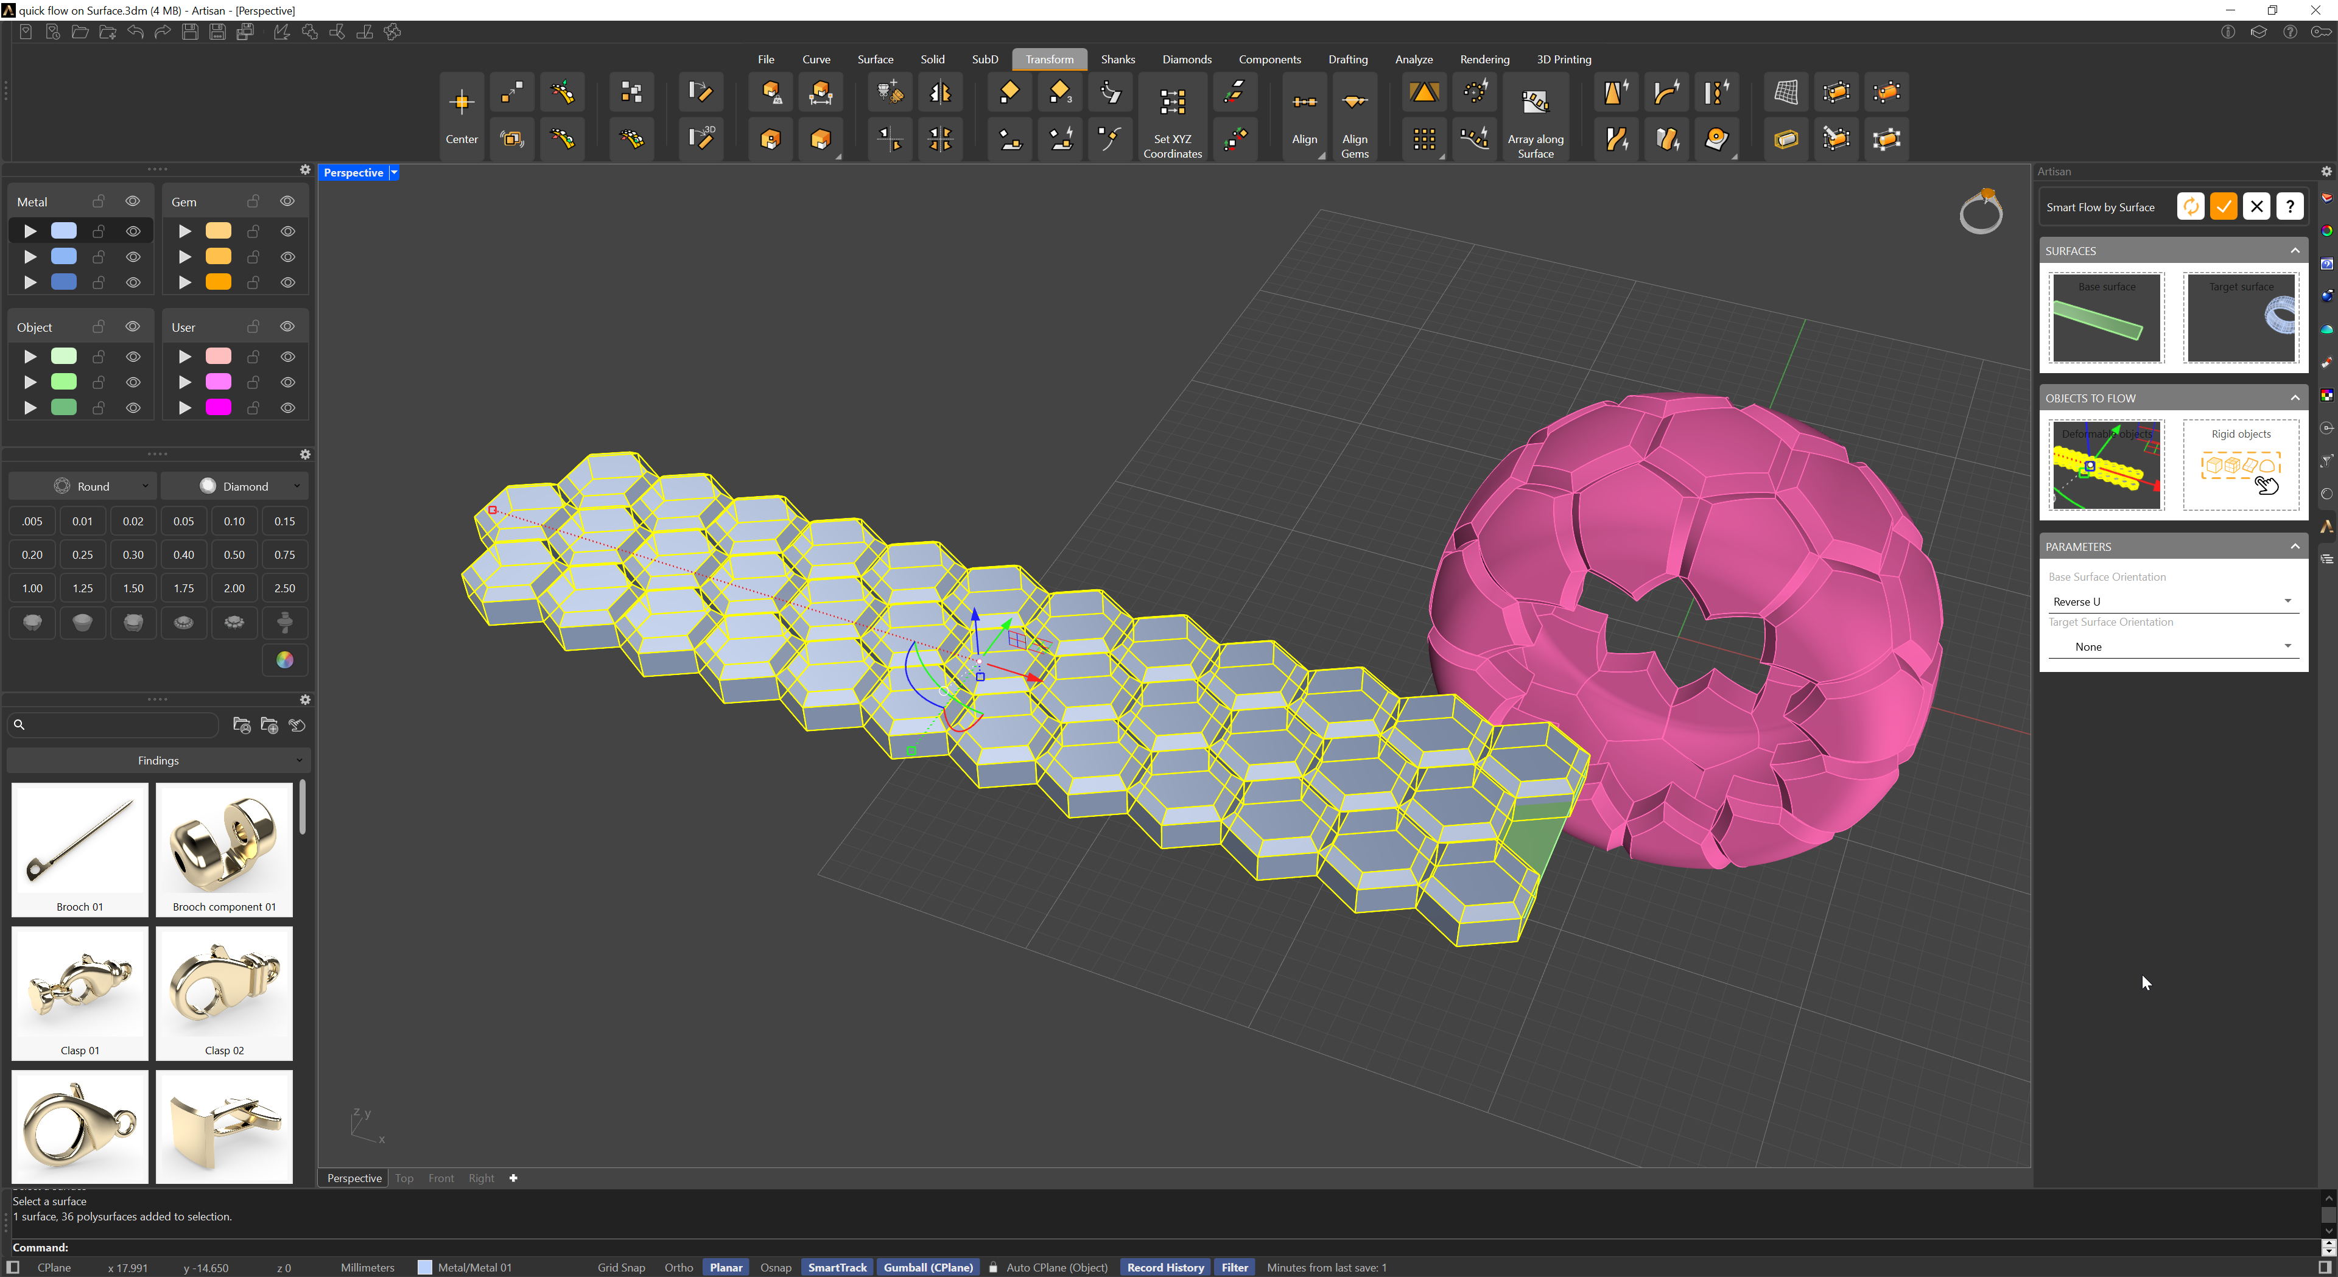Toggle User layer group visibility eye
This screenshot has width=2338, height=1277.
[x=288, y=327]
